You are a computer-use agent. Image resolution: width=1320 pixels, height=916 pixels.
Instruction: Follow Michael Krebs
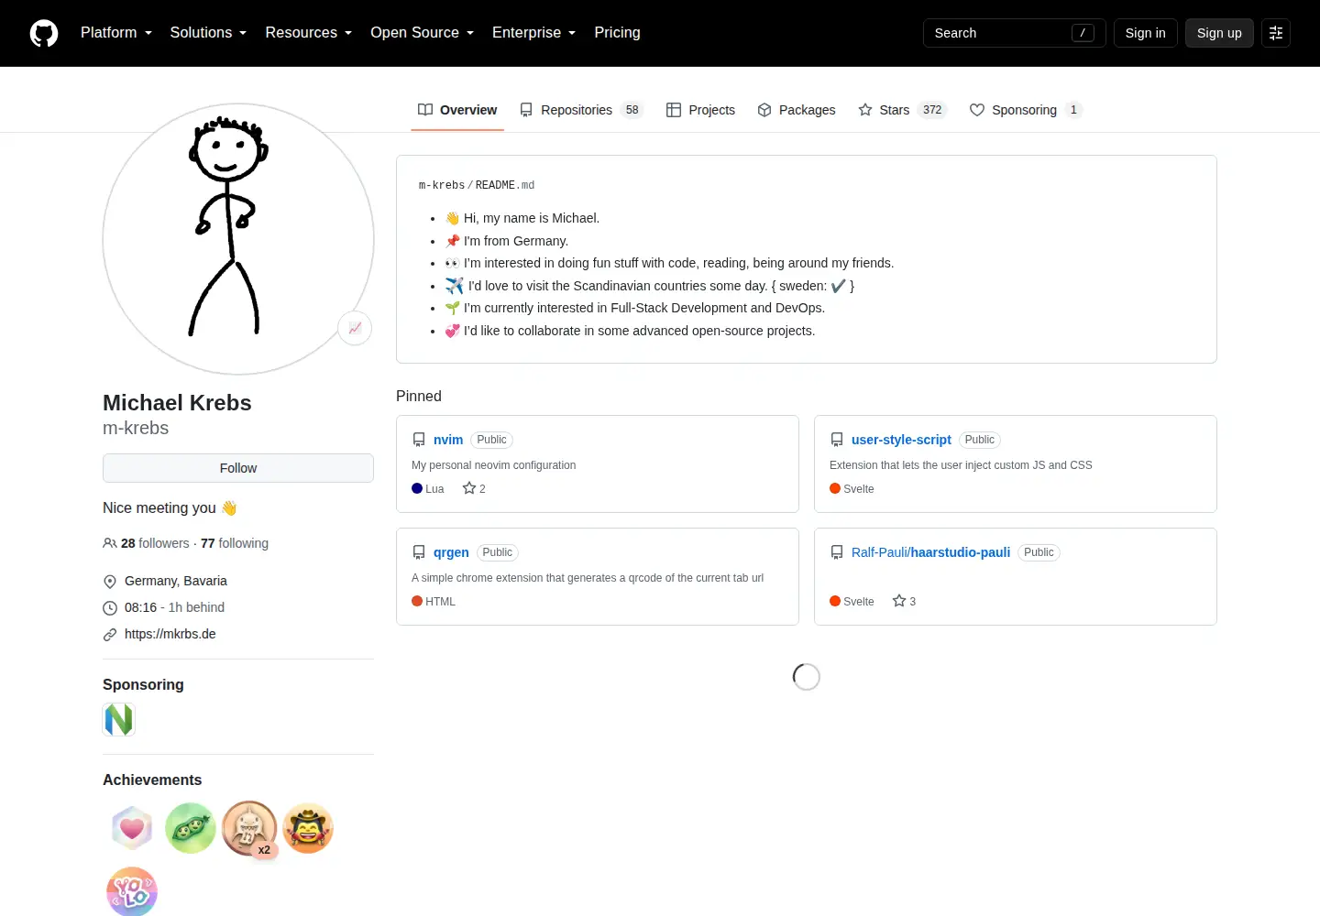point(238,468)
